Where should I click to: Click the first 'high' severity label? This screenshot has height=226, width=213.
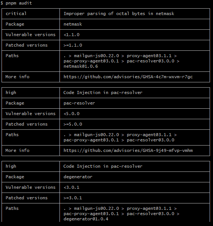pyautogui.click(x=11, y=93)
